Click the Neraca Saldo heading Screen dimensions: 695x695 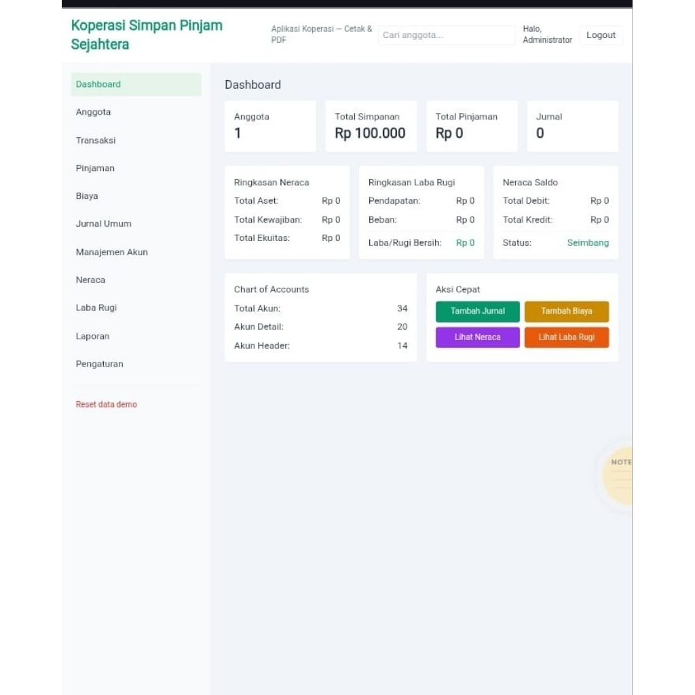tap(530, 183)
